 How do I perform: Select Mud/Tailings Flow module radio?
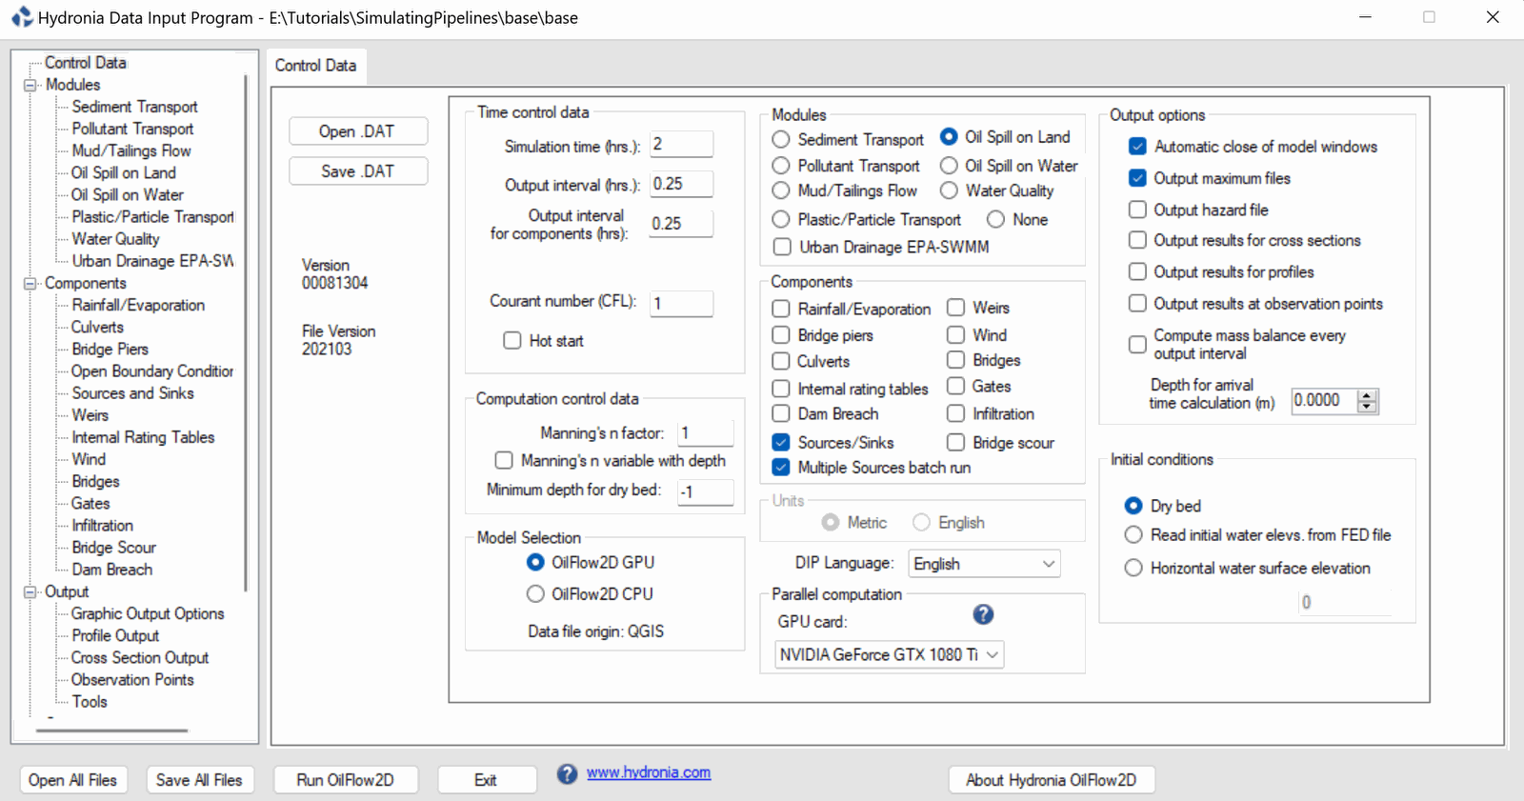[x=781, y=190]
